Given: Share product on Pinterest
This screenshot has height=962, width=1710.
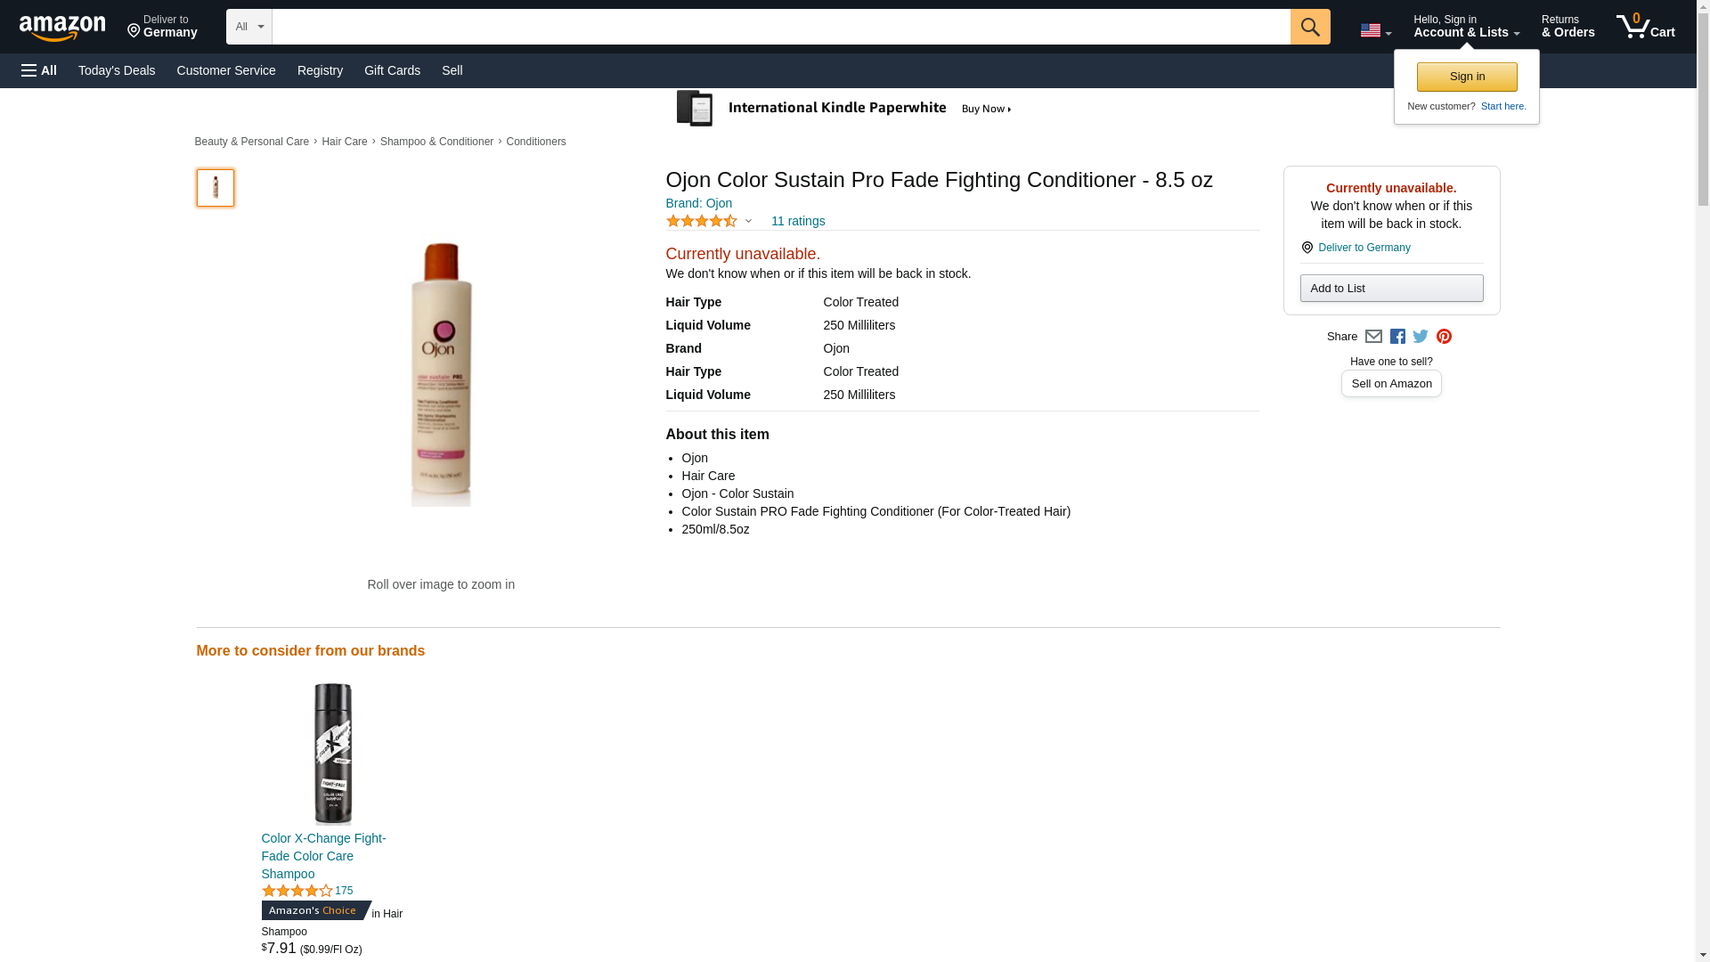Looking at the screenshot, I should point(1444,337).
